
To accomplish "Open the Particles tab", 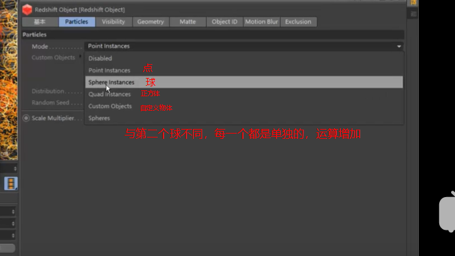I will [77, 22].
